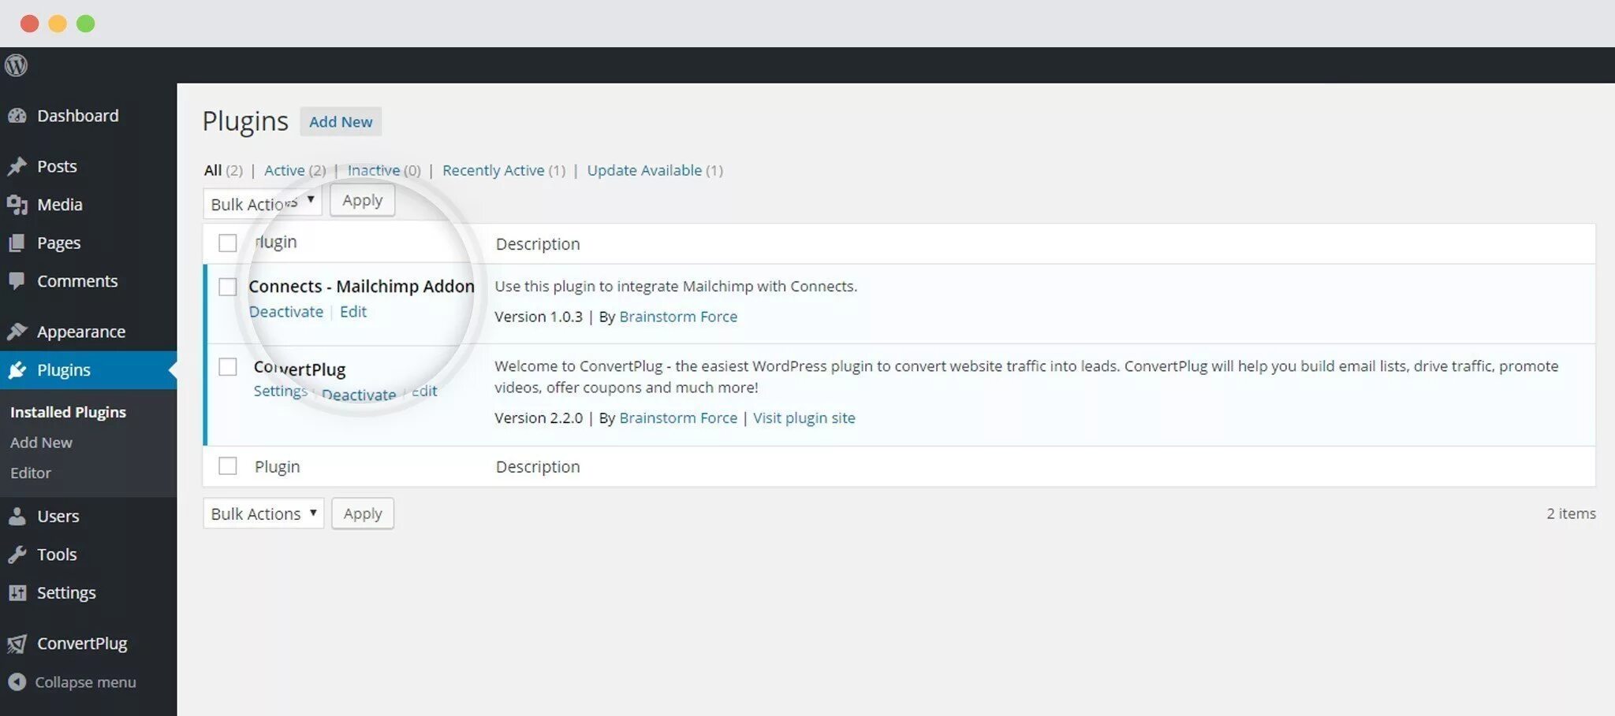Click the Media library icon

17,205
